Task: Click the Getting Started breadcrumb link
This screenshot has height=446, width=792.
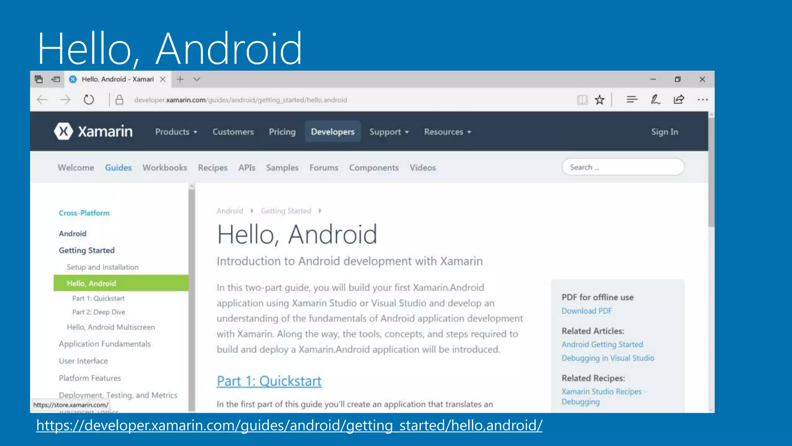Action: [286, 211]
